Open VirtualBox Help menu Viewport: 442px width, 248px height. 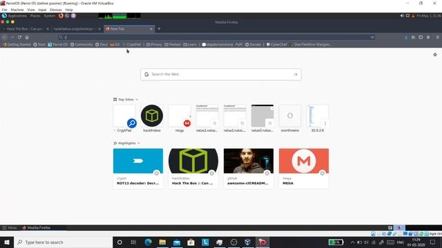tap(69, 10)
